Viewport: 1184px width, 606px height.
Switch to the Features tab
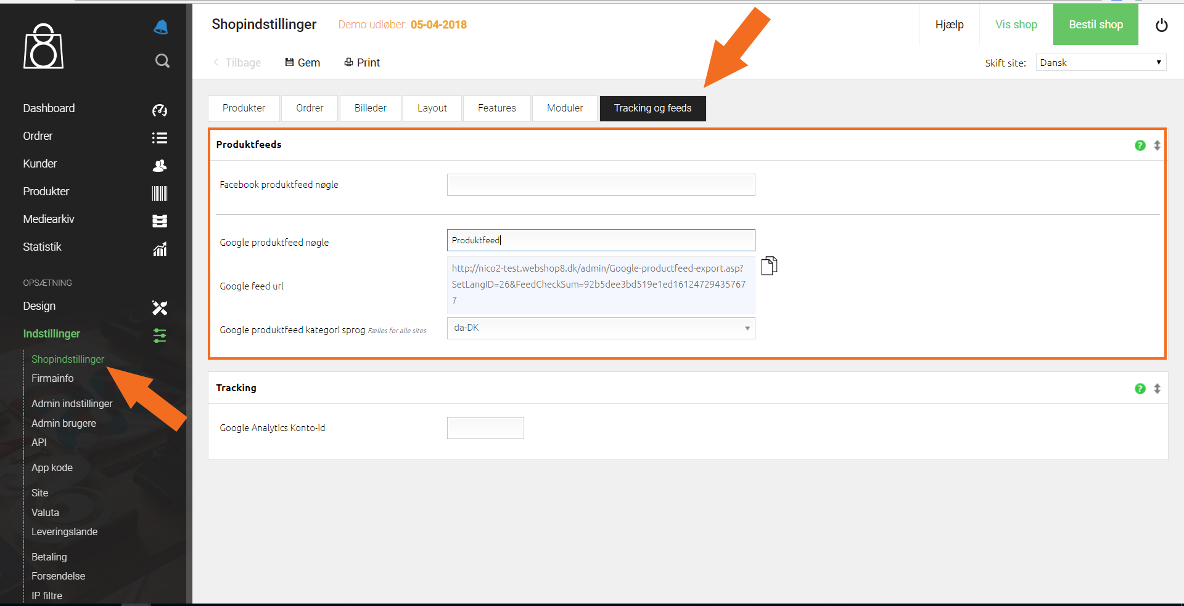(x=496, y=108)
